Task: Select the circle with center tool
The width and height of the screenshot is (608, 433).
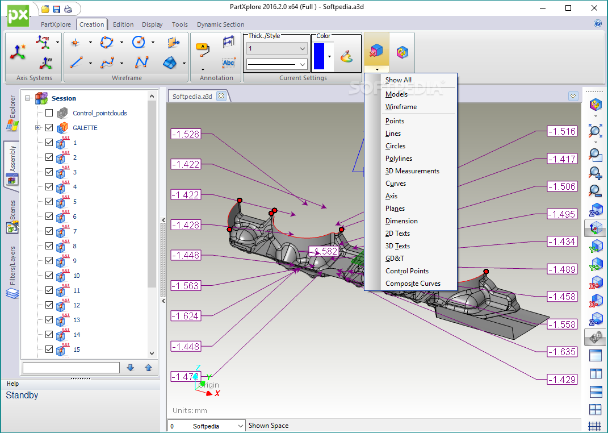Action: (139, 42)
